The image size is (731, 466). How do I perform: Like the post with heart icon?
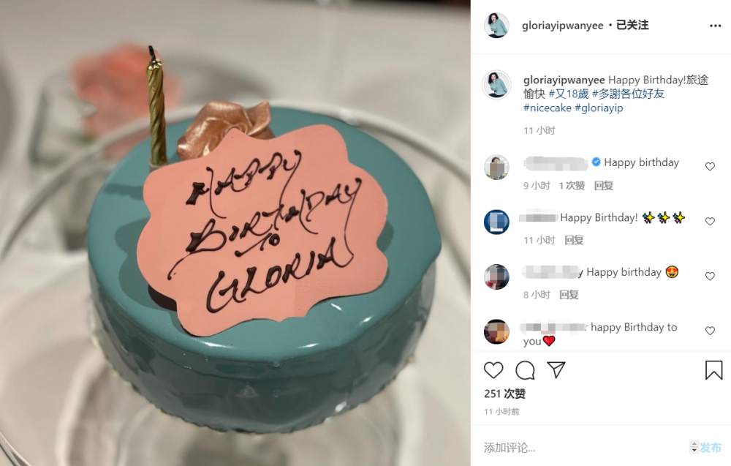pyautogui.click(x=493, y=370)
